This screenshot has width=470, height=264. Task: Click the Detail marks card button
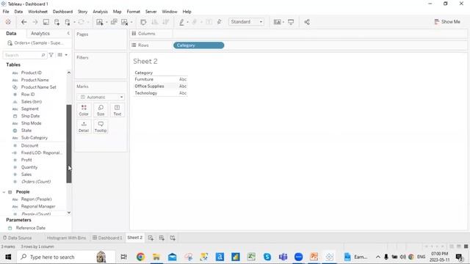coord(84,127)
